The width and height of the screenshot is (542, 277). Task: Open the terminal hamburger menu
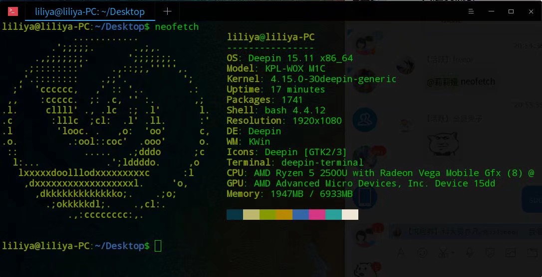click(x=471, y=11)
